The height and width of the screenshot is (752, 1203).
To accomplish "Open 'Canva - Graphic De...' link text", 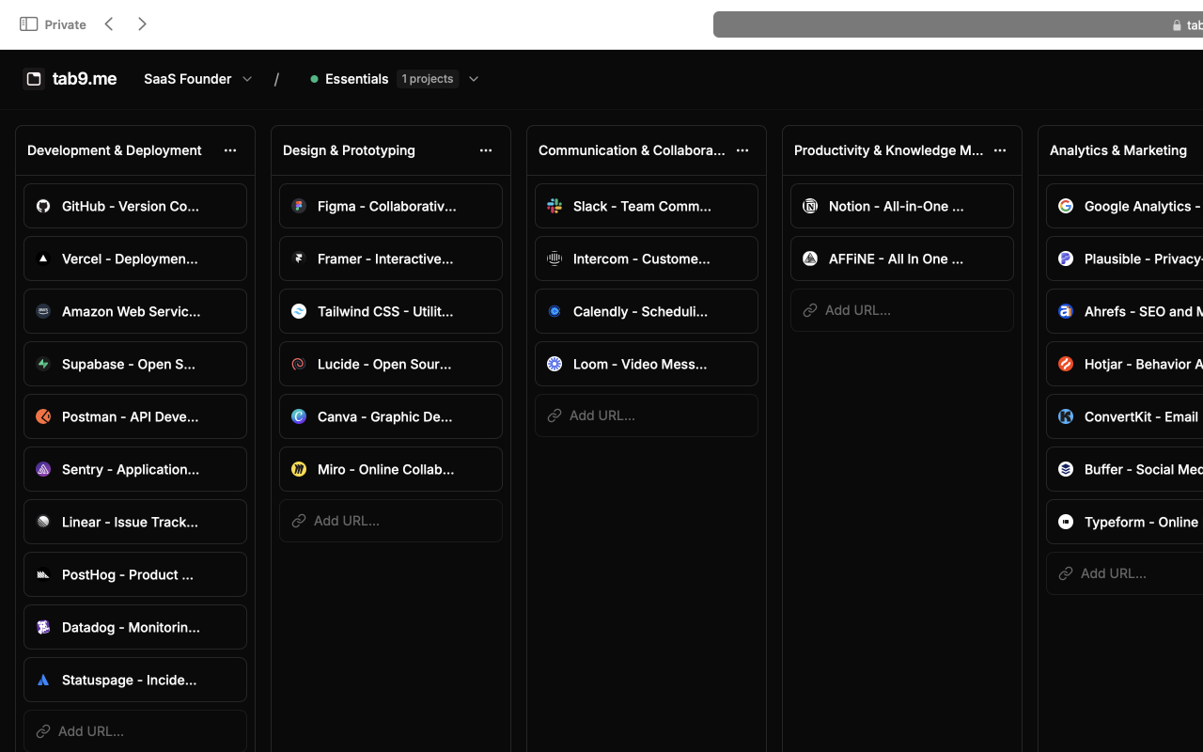I will 385,416.
